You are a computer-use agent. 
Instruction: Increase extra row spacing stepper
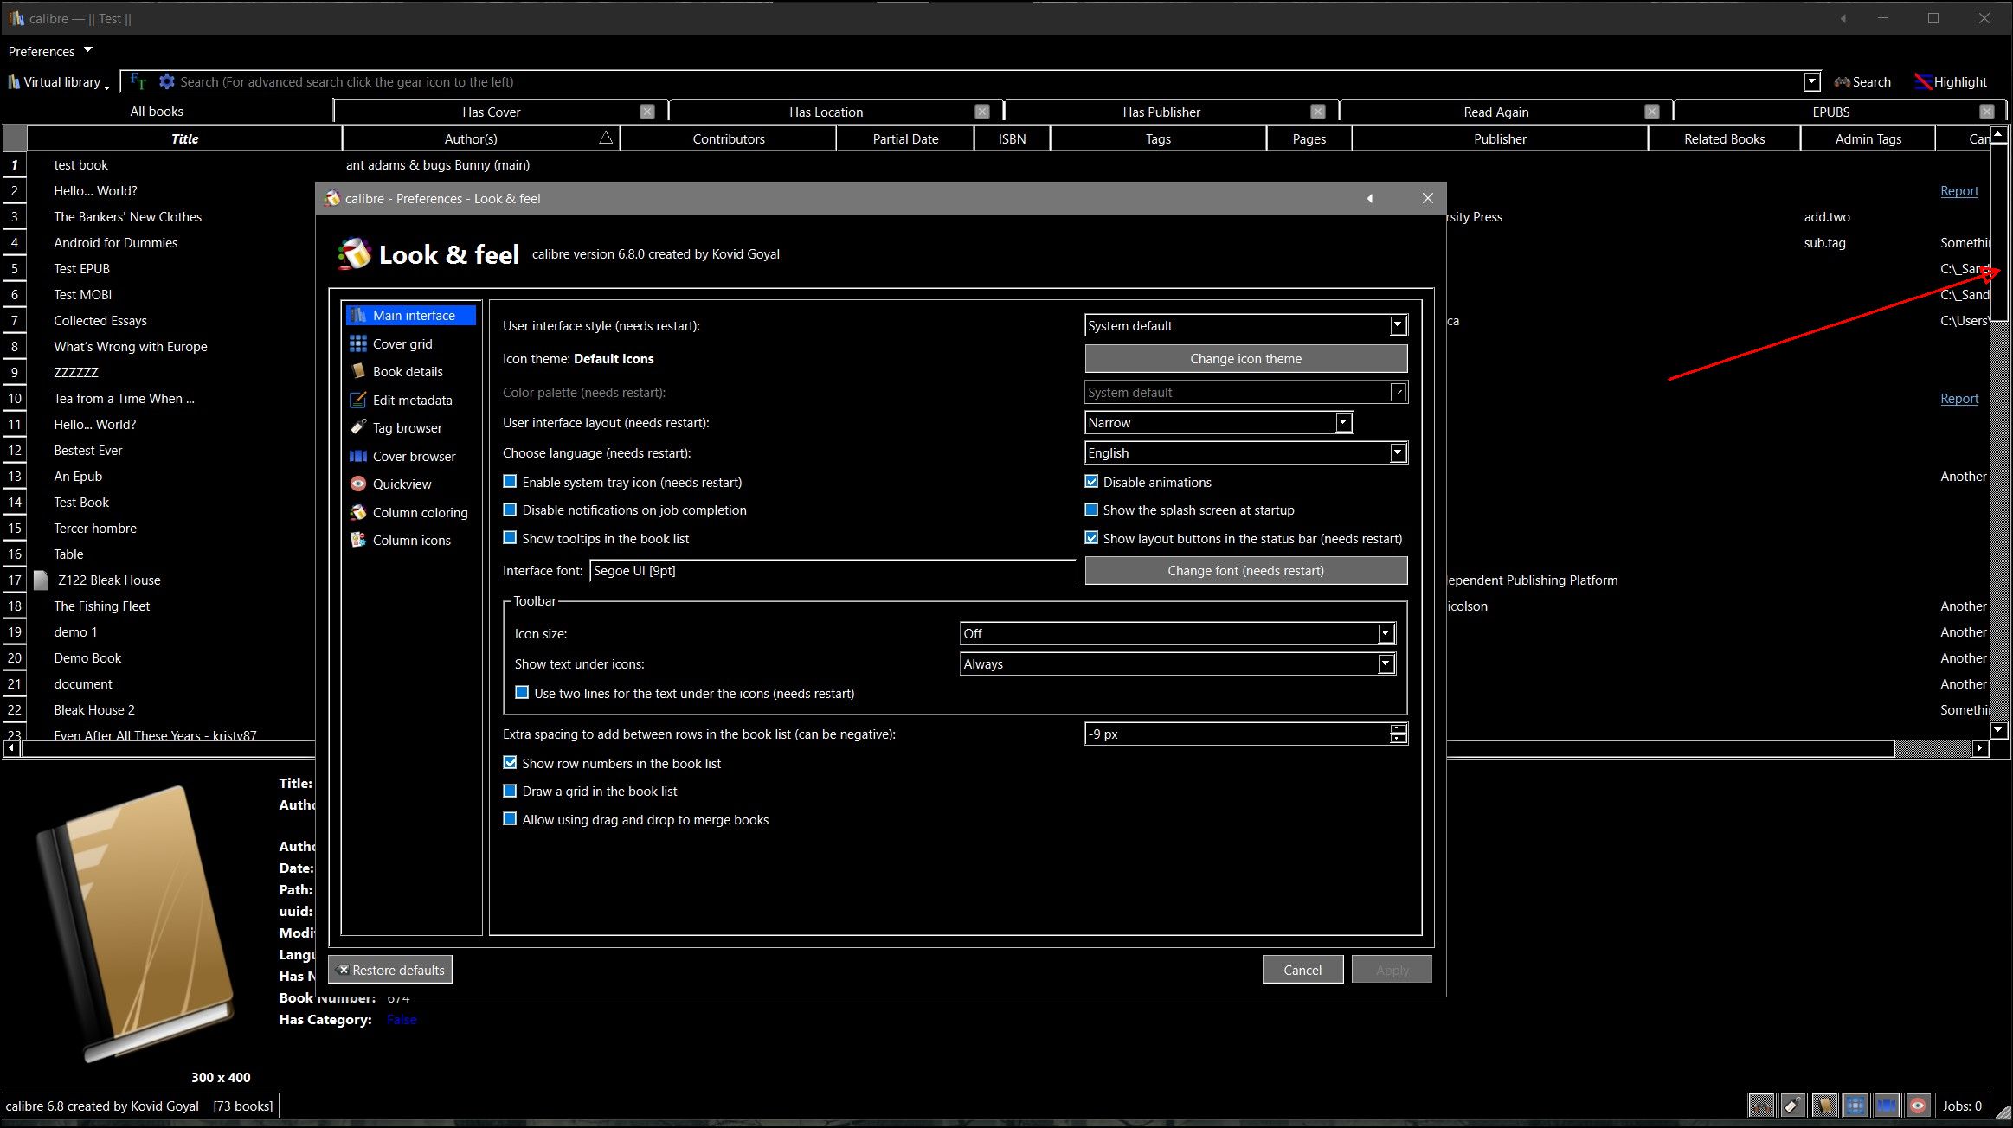pyautogui.click(x=1398, y=728)
